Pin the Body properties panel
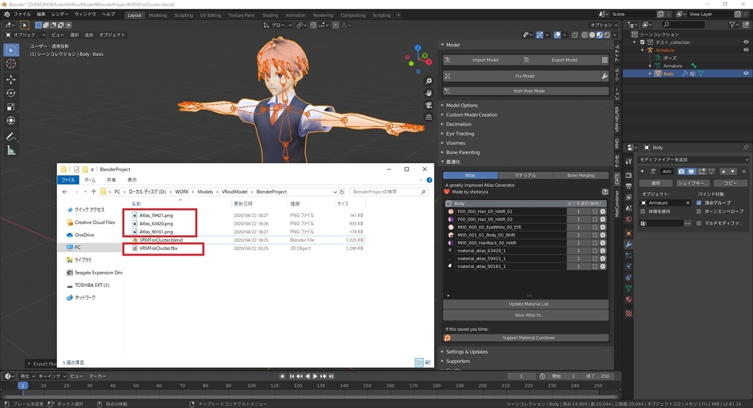The width and height of the screenshot is (753, 408). 745,148
